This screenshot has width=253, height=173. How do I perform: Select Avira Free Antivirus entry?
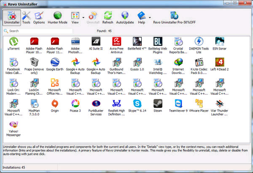(x=117, y=44)
